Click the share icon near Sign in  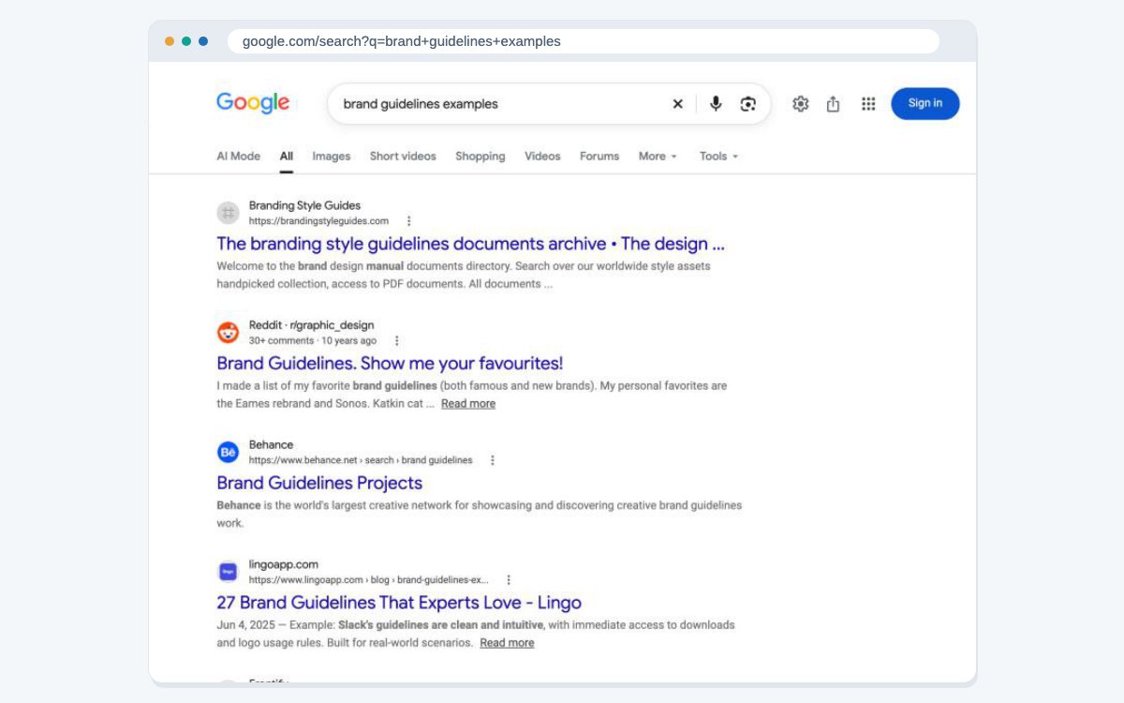(x=833, y=104)
